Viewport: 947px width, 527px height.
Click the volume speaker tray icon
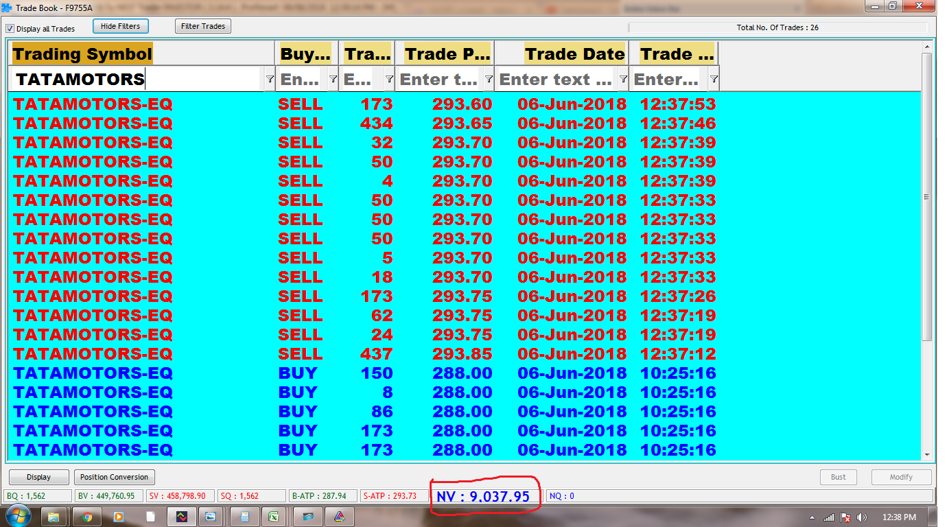click(x=862, y=517)
